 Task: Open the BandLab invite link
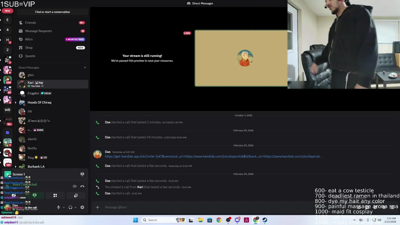212,156
